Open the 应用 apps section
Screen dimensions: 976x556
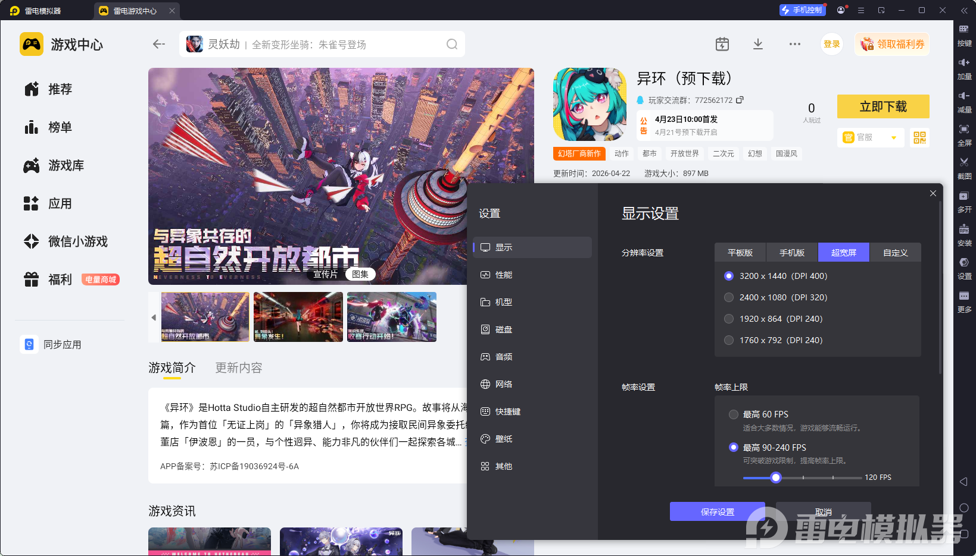48,203
